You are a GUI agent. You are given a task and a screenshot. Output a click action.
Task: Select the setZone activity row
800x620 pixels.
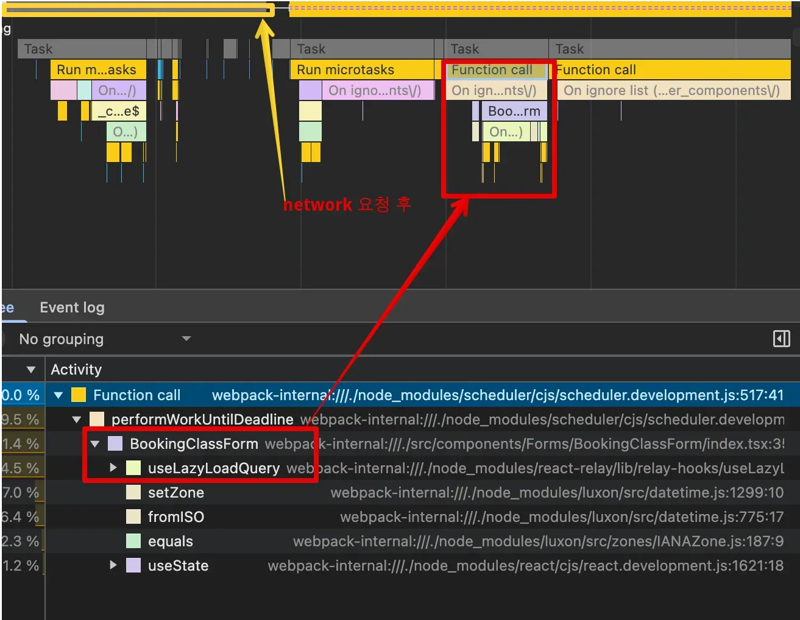[x=176, y=493]
